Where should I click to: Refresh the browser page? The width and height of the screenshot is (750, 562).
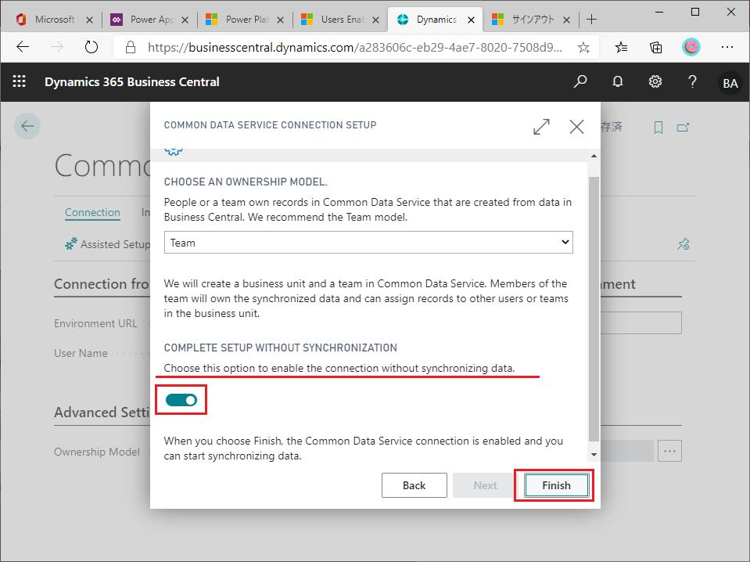[x=91, y=47]
